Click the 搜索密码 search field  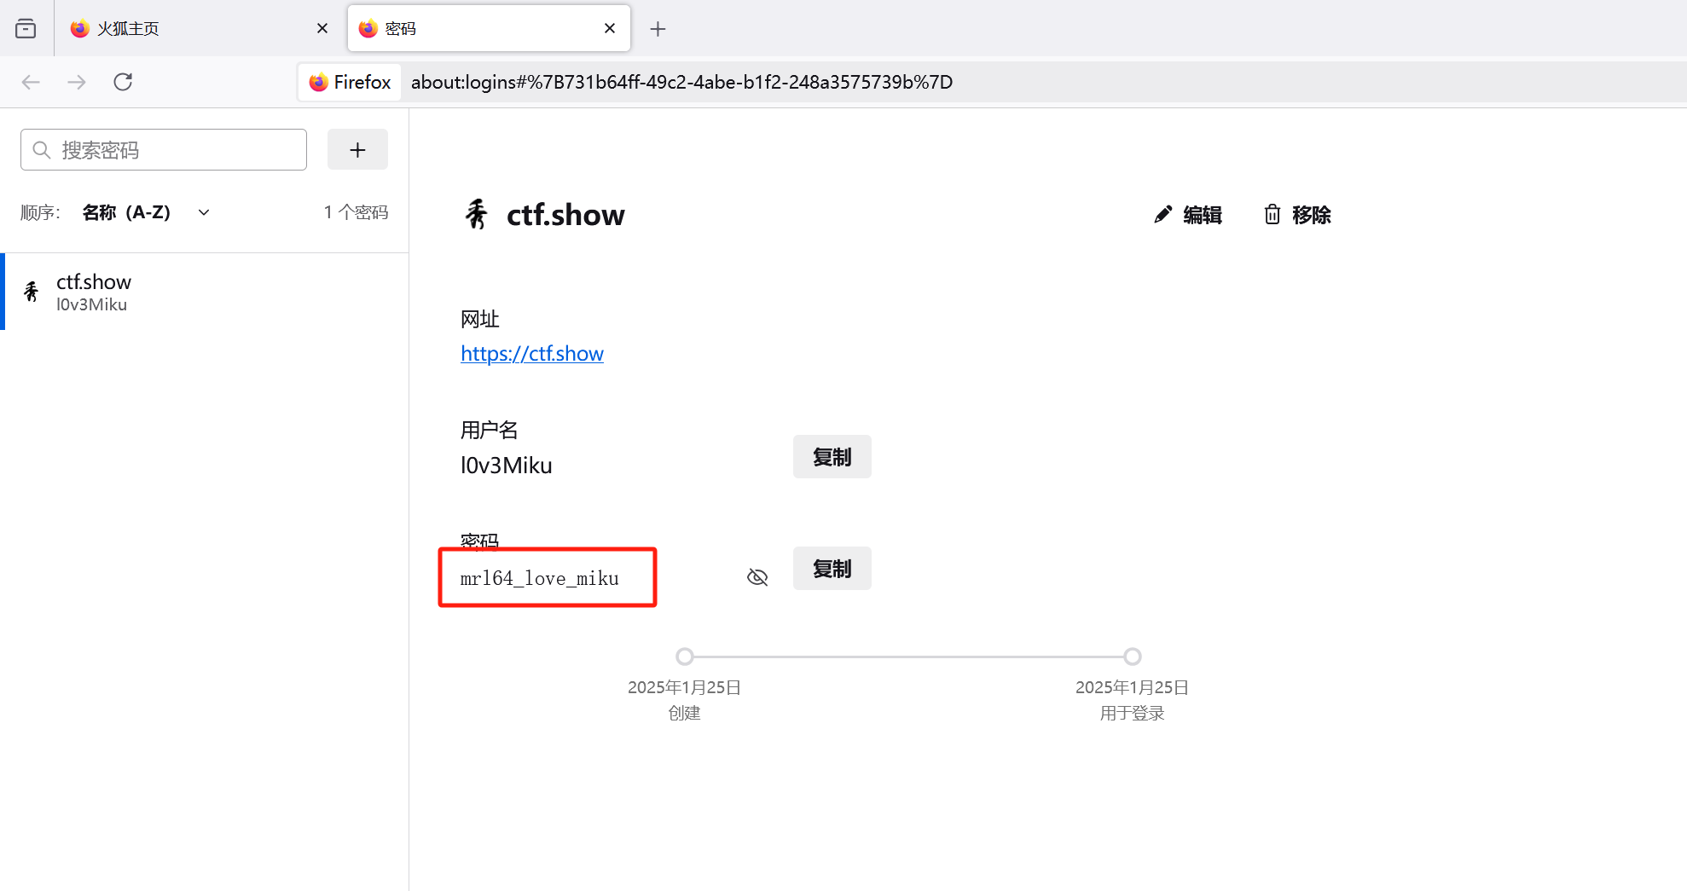point(164,150)
